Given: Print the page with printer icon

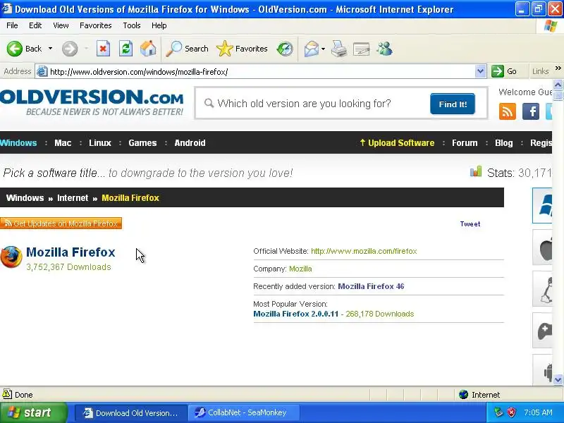Looking at the screenshot, I should pyautogui.click(x=339, y=49).
